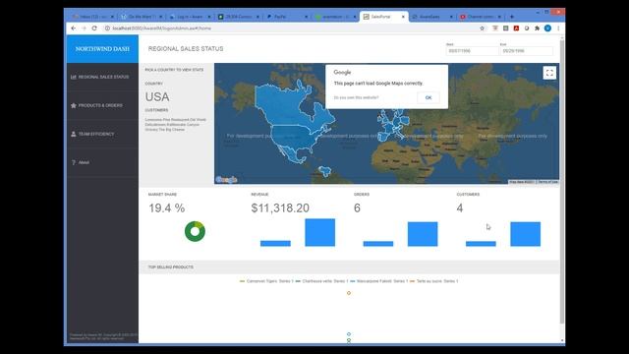Go back with the browser back arrow
Image resolution: width=629 pixels, height=354 pixels.
[x=73, y=29]
